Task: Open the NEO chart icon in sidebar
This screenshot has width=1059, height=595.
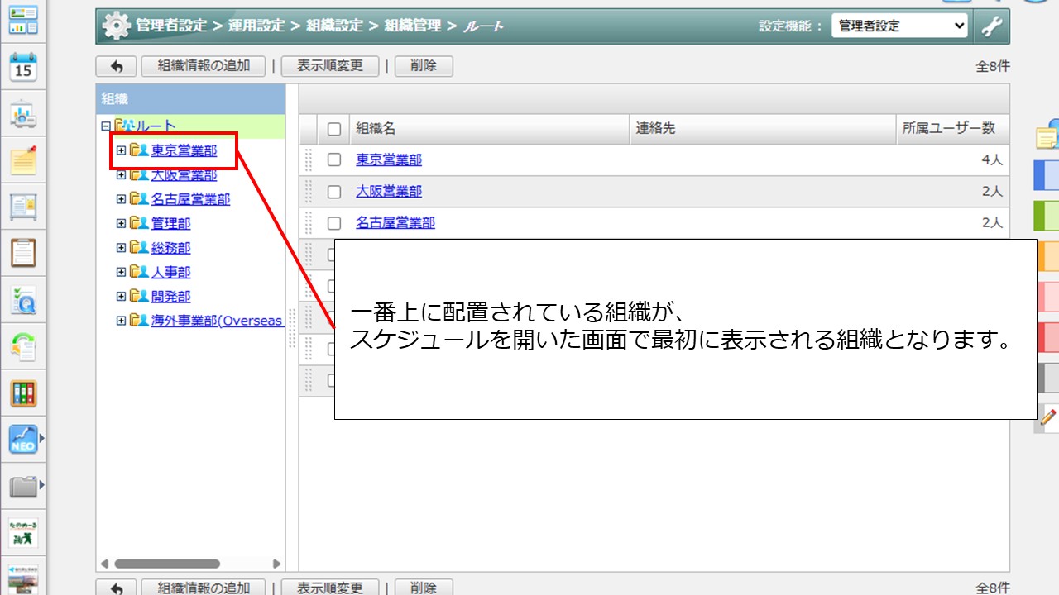Action: pyautogui.click(x=23, y=439)
